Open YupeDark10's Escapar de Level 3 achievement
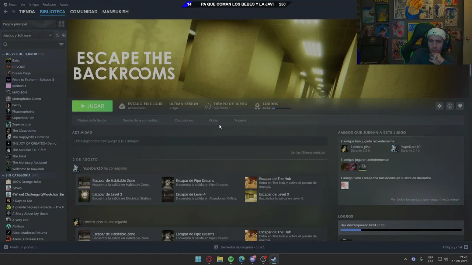Screen dimensions: 472x265 [x=115, y=196]
